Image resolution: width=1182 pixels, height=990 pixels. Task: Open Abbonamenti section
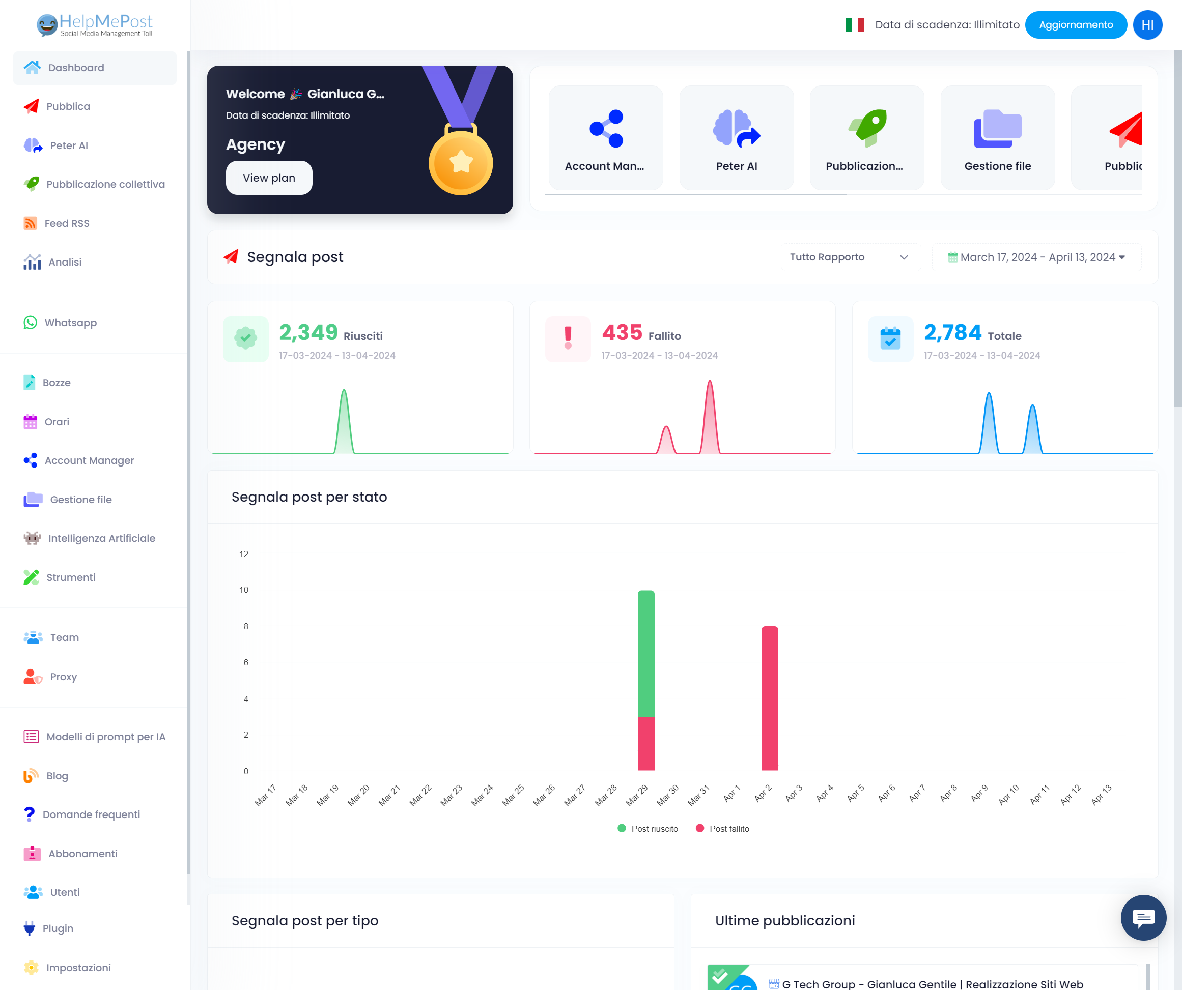(81, 854)
